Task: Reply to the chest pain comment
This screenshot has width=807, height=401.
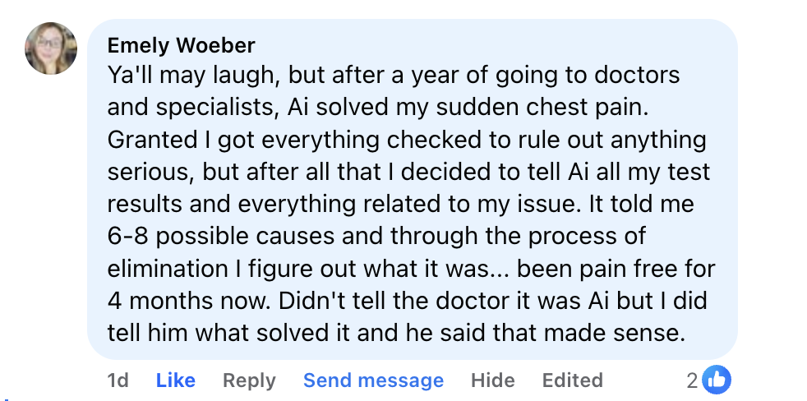Action: 249,380
